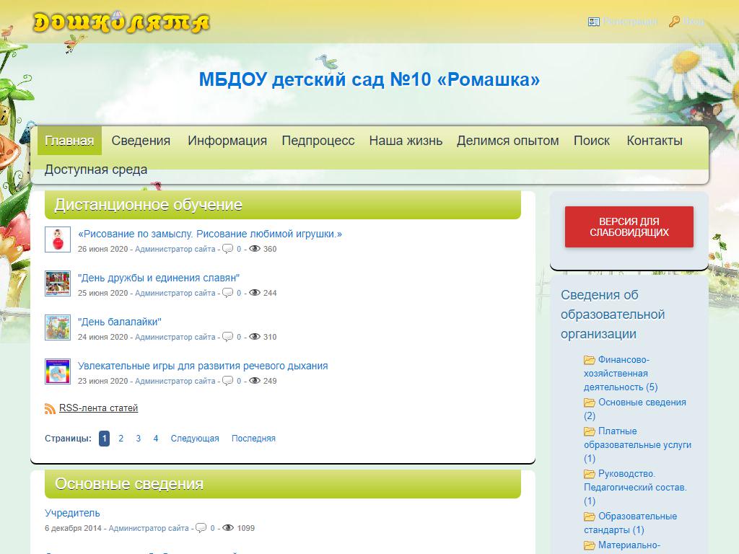Open Платные образовательные услуги category
The image size is (739, 554).
point(637,438)
